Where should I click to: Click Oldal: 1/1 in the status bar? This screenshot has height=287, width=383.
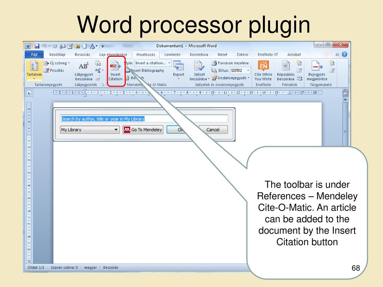[36, 268]
